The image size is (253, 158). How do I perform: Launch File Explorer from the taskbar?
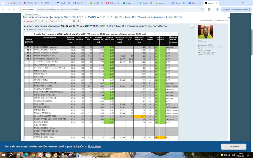click(18, 155)
